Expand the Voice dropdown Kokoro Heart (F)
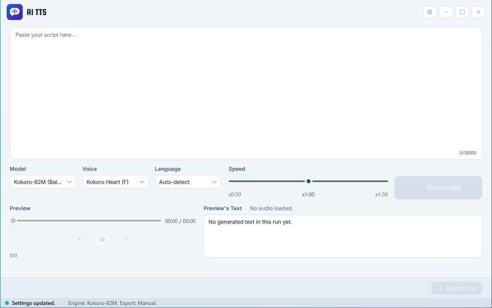 coord(115,182)
